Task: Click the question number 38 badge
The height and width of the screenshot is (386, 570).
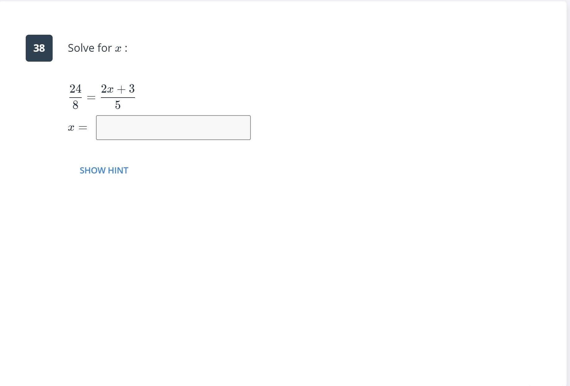Action: point(39,48)
